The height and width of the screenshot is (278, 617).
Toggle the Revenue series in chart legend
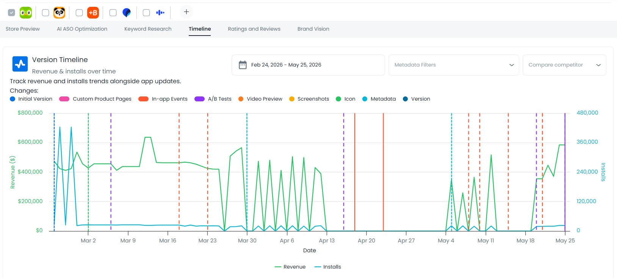(x=290, y=267)
